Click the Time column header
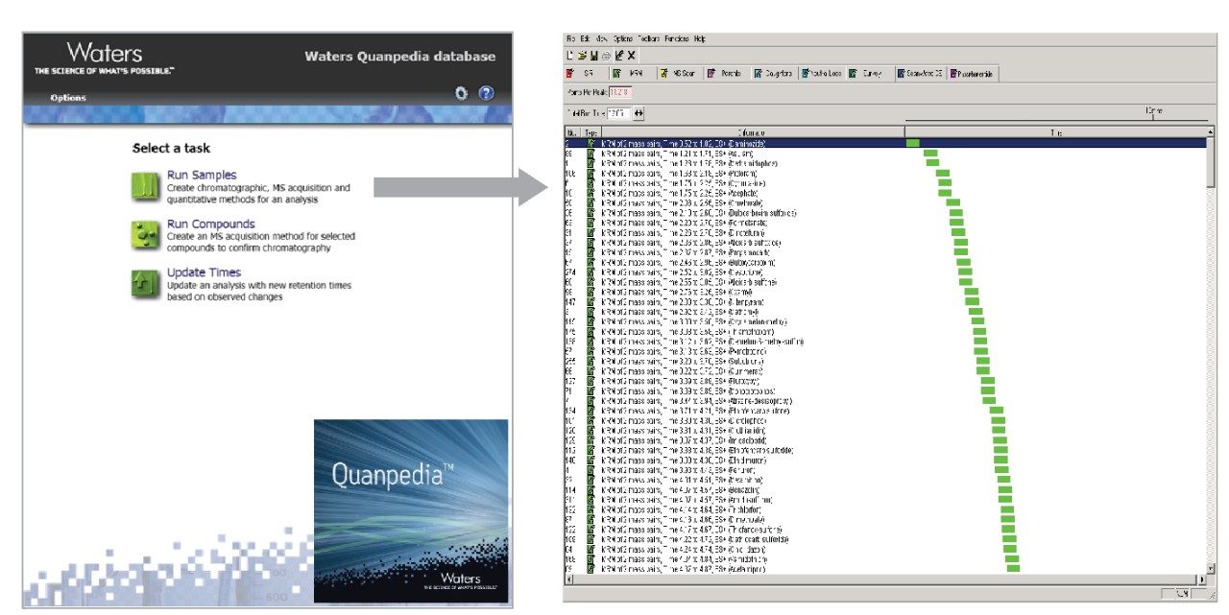This screenshot has width=1229, height=615. tap(1054, 131)
